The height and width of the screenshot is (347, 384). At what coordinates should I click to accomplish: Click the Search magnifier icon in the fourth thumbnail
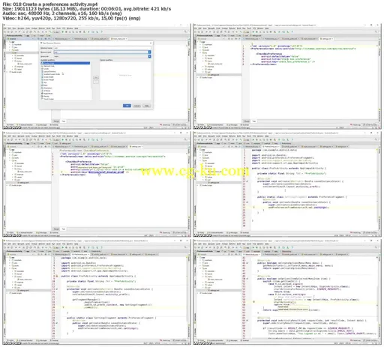[x=376, y=139]
